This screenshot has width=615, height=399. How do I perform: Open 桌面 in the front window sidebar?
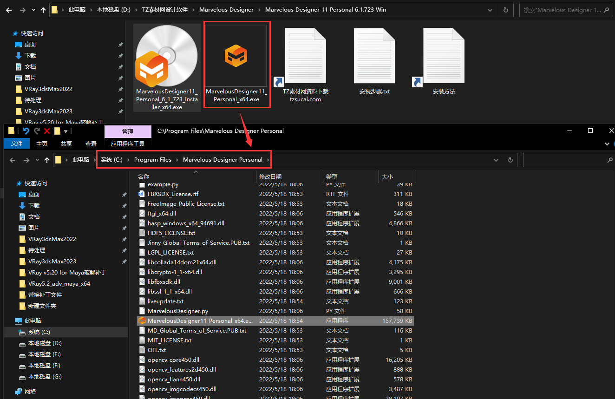point(33,195)
